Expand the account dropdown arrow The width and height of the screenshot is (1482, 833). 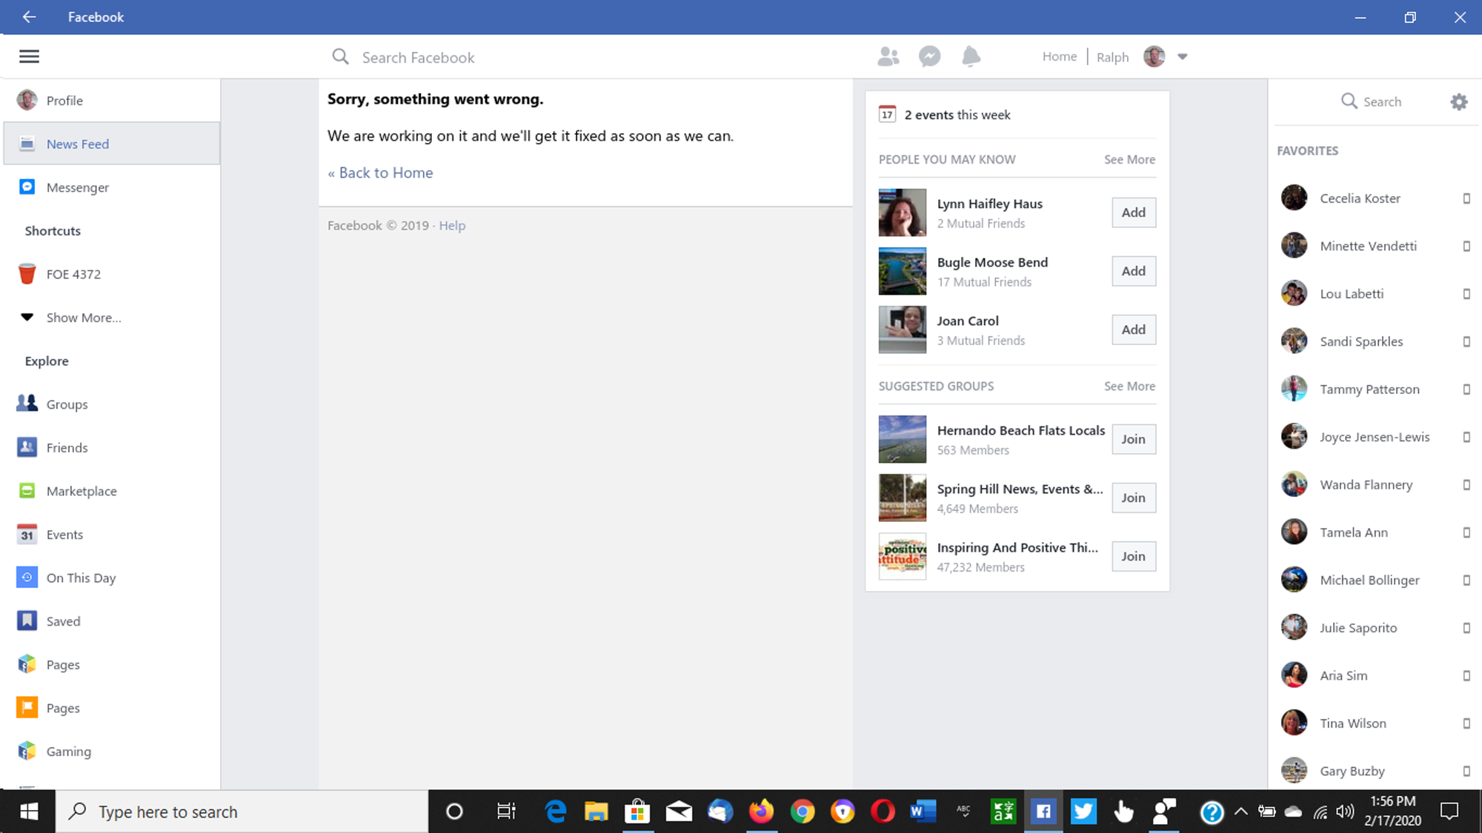click(x=1183, y=56)
